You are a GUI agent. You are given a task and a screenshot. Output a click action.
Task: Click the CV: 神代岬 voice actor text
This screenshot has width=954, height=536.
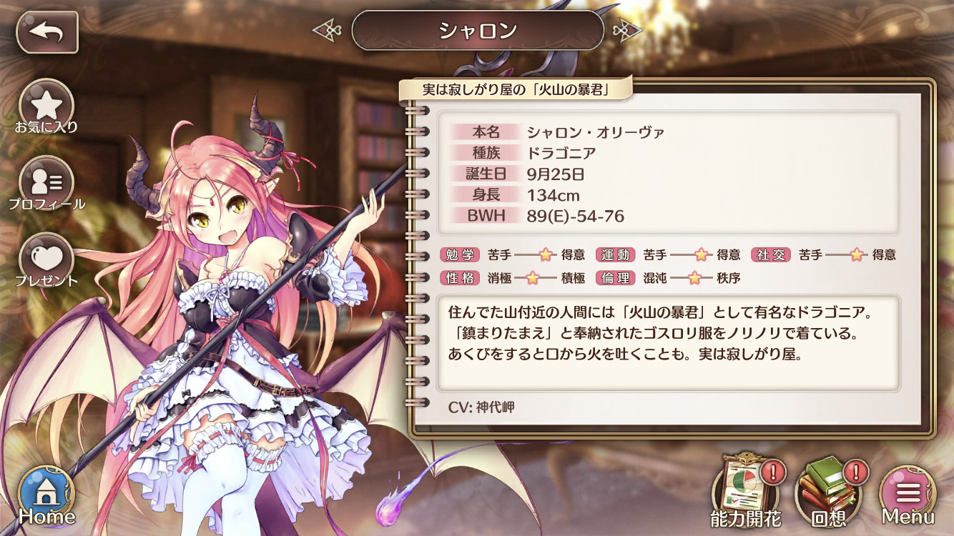pos(481,407)
